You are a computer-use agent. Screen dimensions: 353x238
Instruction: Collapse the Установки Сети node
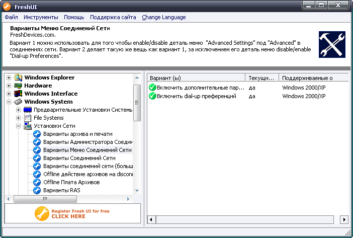click(x=18, y=126)
